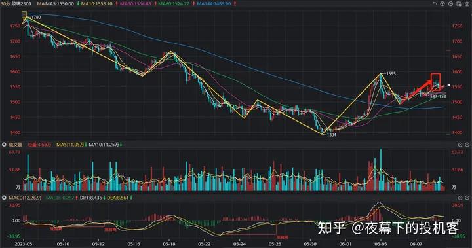Click the 06-01 date on time axis
The height and width of the screenshot is (248, 472).
pos(345,244)
